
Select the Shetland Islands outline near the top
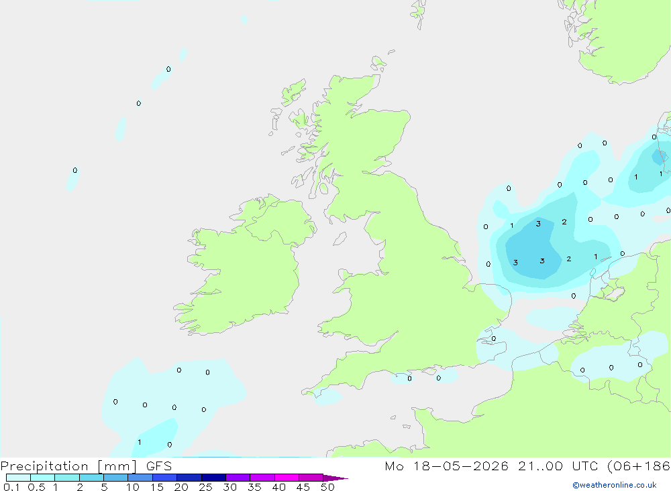click(419, 13)
